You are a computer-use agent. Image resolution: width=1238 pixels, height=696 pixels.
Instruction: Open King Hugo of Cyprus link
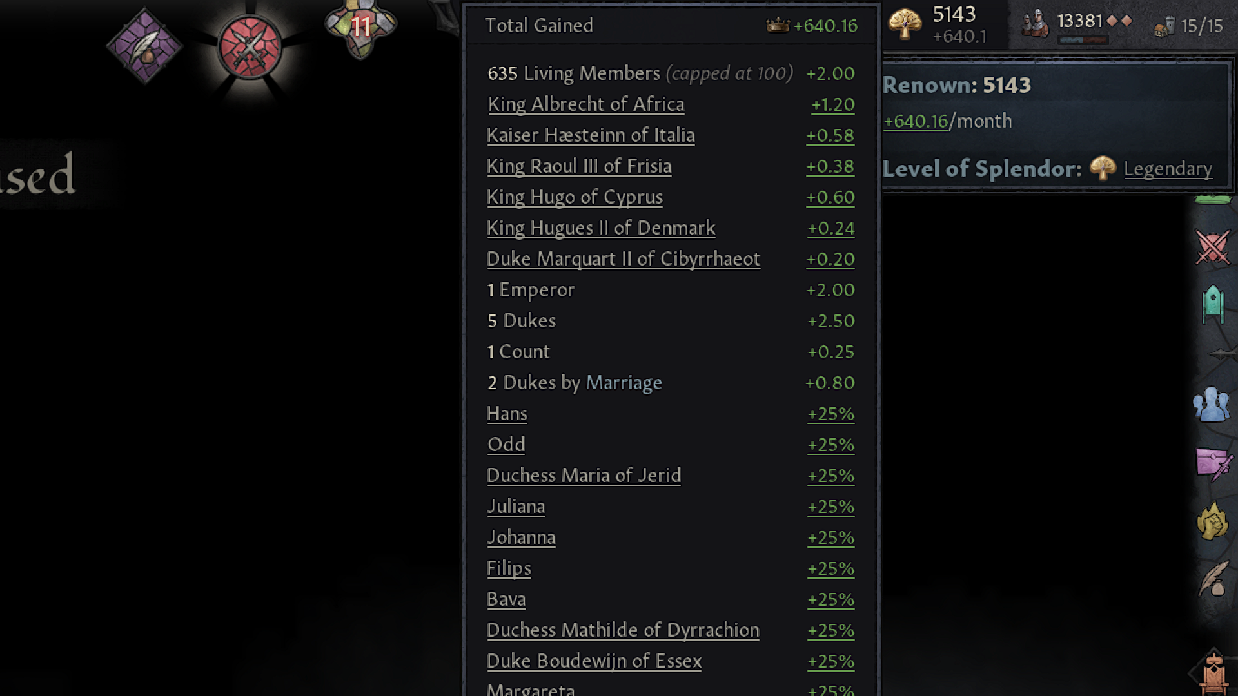tap(575, 197)
